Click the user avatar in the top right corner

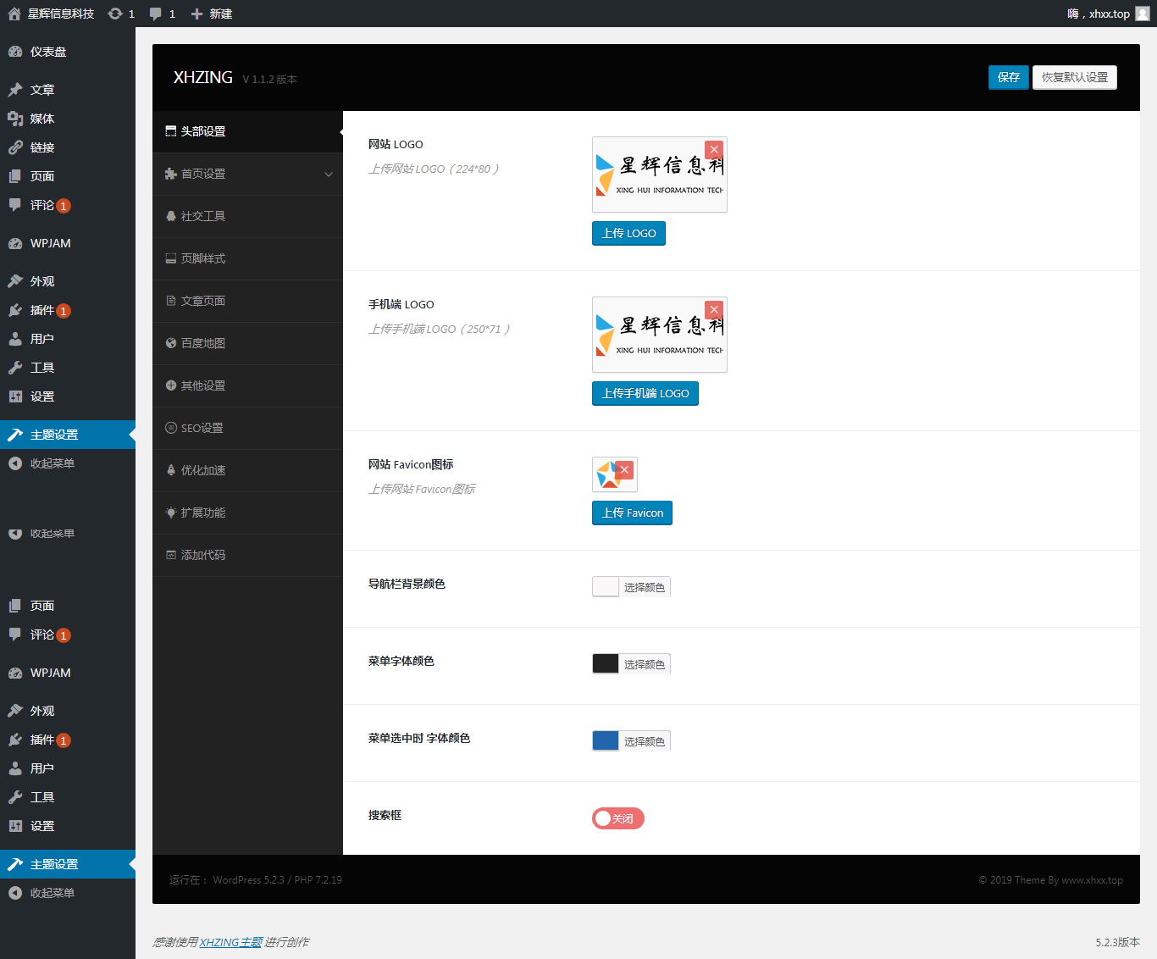1143,14
